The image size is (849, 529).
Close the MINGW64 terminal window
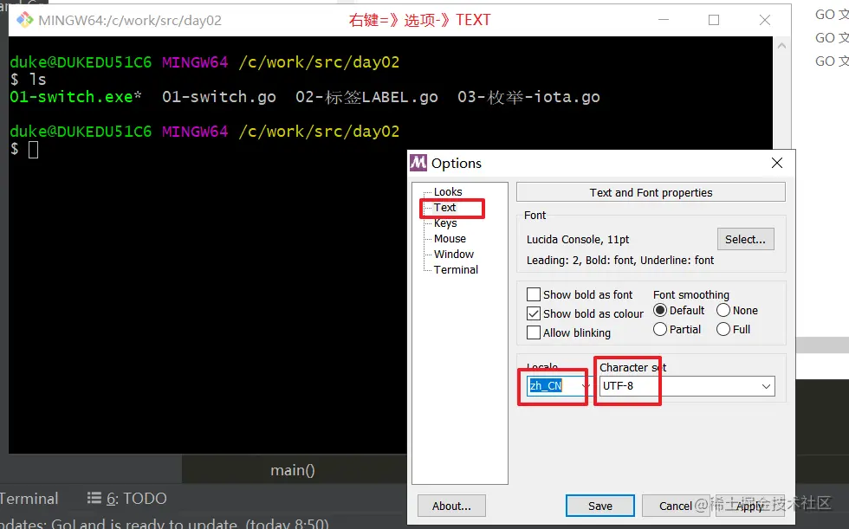pyautogui.click(x=764, y=20)
